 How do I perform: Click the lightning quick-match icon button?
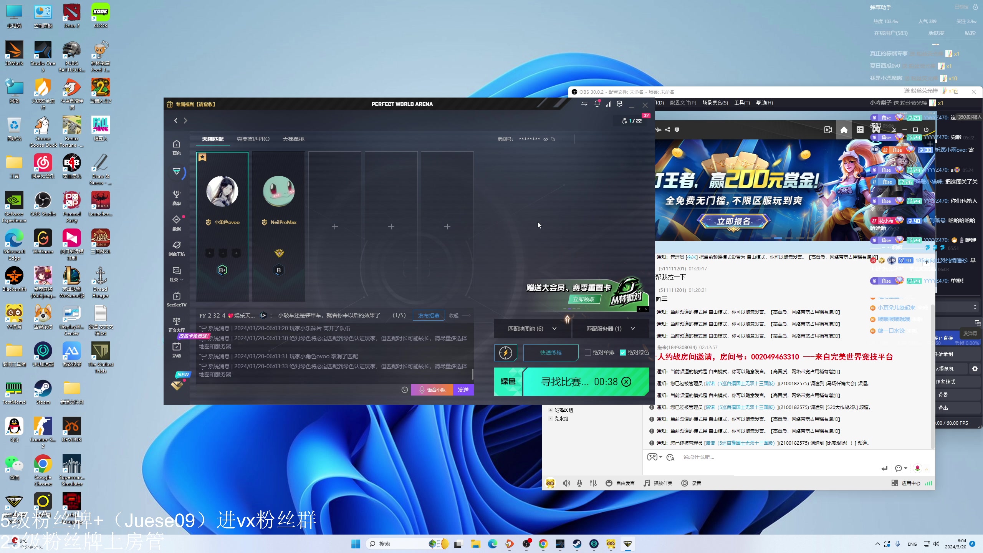[505, 353]
